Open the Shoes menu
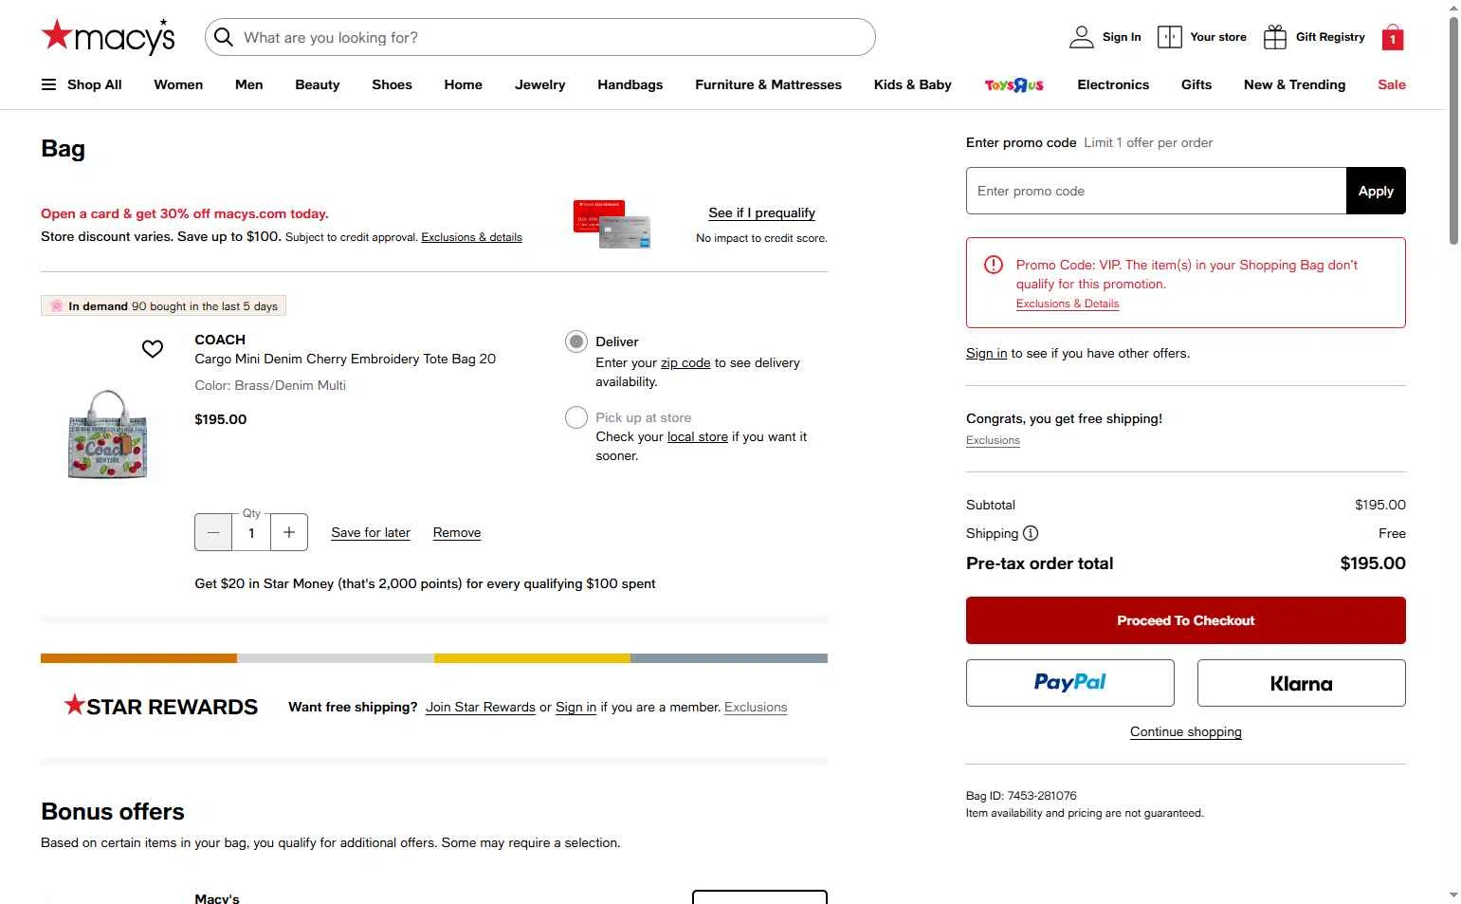This screenshot has width=1461, height=904. point(393,84)
